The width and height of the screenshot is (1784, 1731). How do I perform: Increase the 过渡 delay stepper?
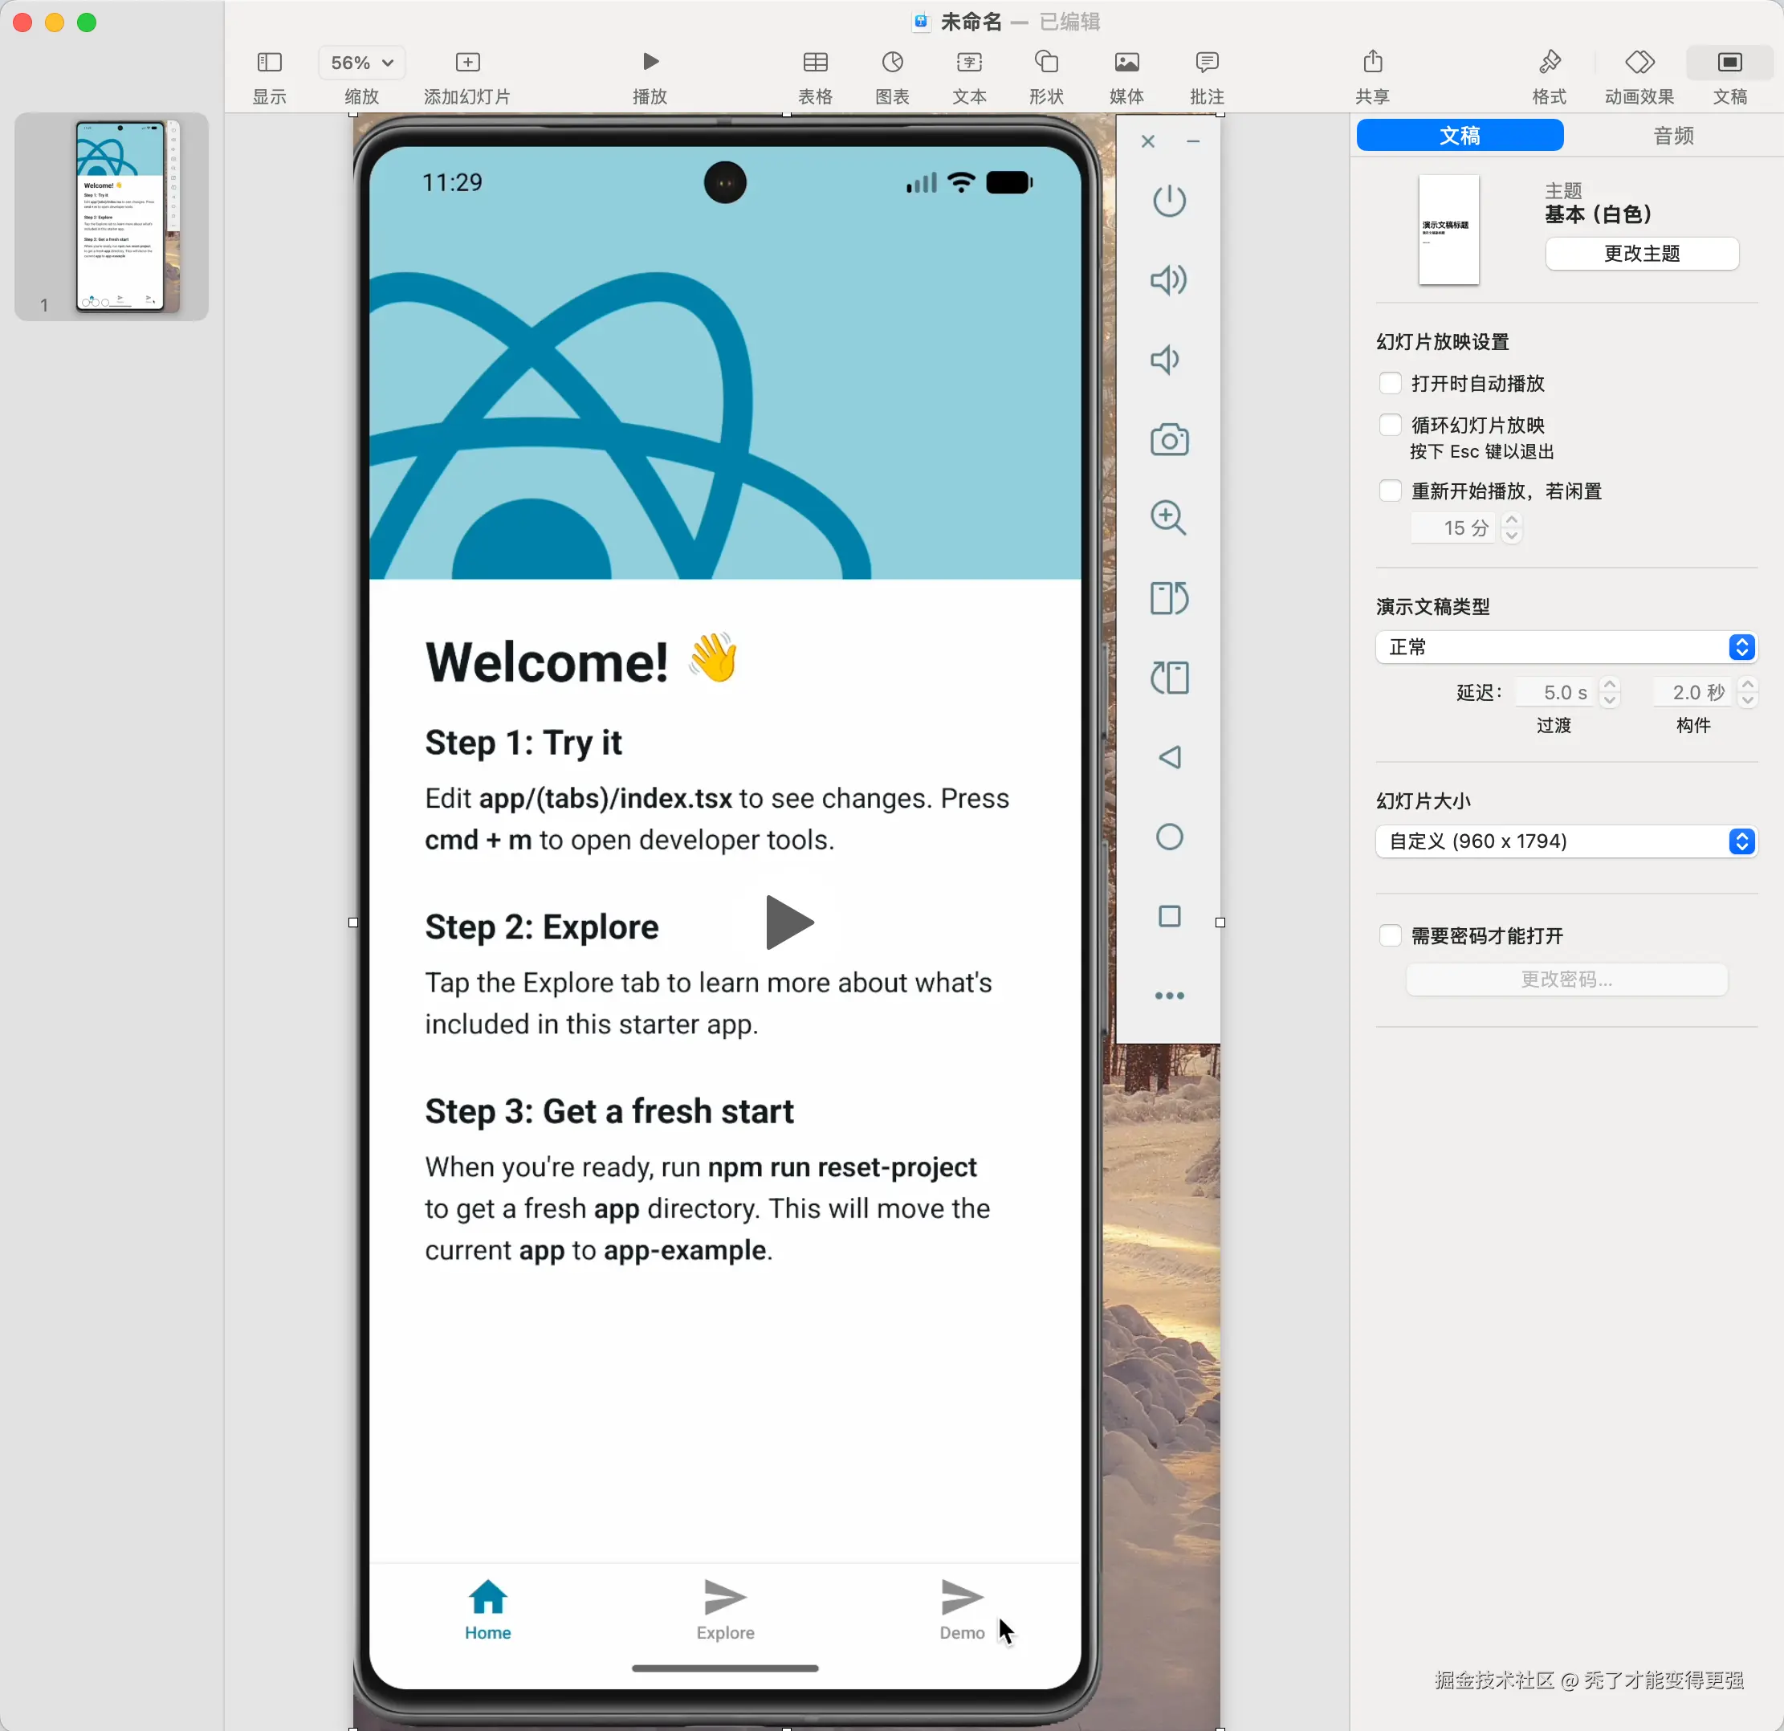1609,686
